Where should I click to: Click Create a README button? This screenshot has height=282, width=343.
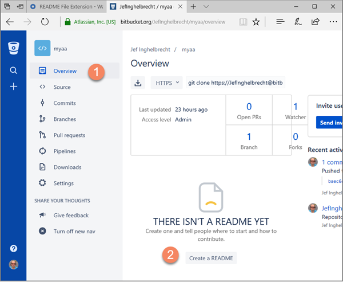[211, 258]
